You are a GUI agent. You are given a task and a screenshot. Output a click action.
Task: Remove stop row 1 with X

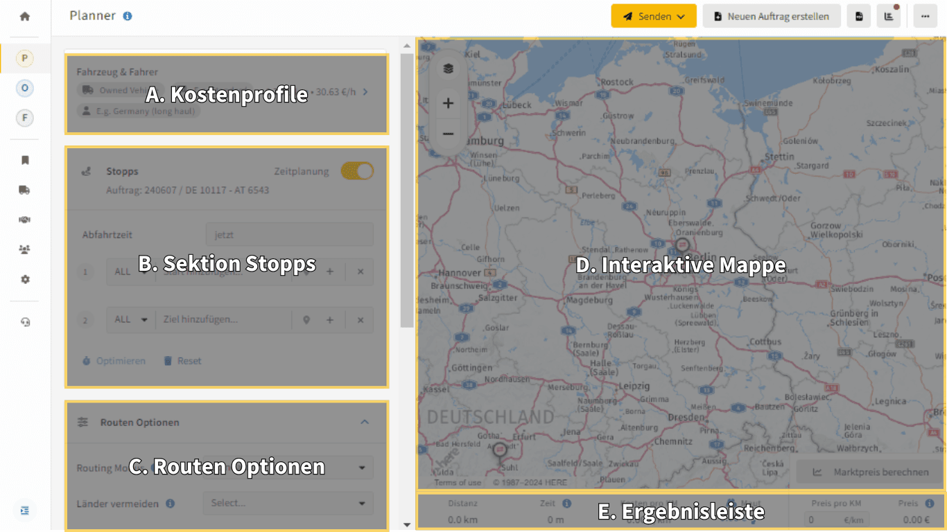click(x=360, y=272)
